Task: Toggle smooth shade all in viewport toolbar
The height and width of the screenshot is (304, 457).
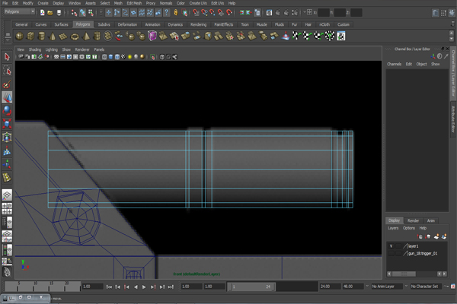Action: 110,57
